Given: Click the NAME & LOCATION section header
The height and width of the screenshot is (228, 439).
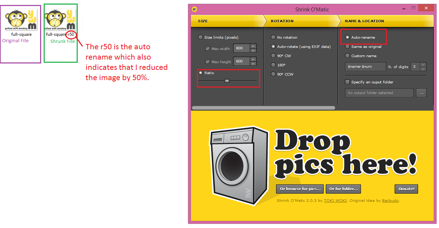Looking at the screenshot, I should [364, 21].
